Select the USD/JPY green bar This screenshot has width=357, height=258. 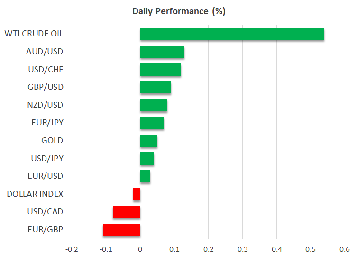pyautogui.click(x=147, y=159)
